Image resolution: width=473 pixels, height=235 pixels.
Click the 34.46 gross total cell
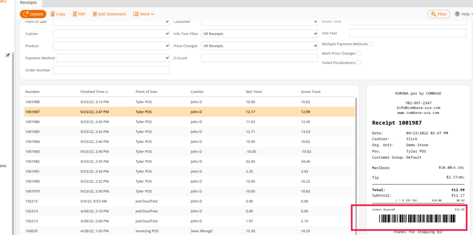point(306,161)
